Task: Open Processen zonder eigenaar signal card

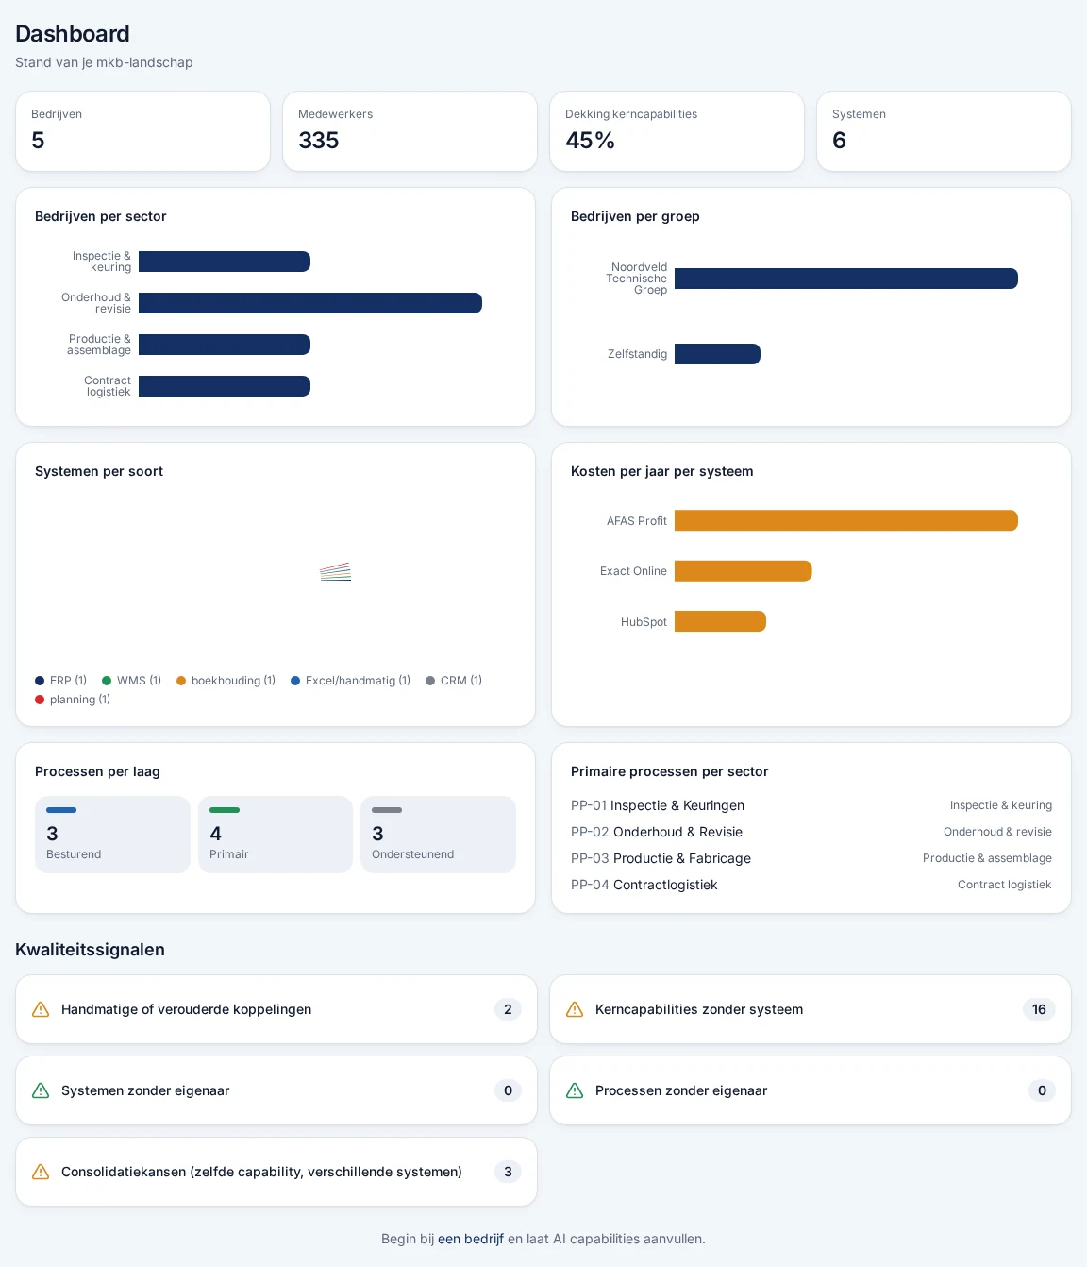Action: [x=811, y=1090]
